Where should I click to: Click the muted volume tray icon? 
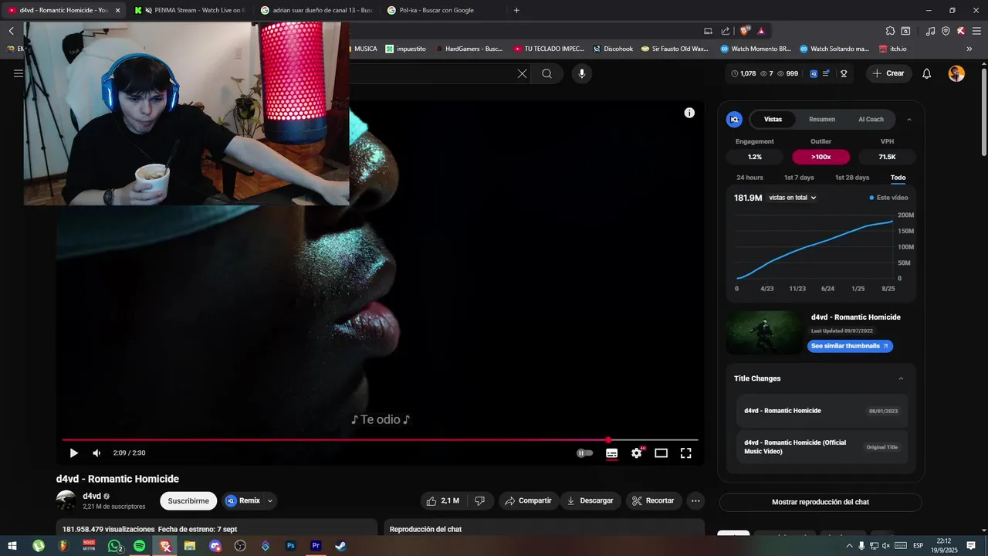pos(886,546)
